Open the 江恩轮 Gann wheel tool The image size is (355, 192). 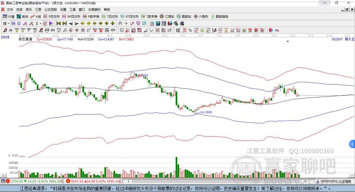[x=167, y=17]
